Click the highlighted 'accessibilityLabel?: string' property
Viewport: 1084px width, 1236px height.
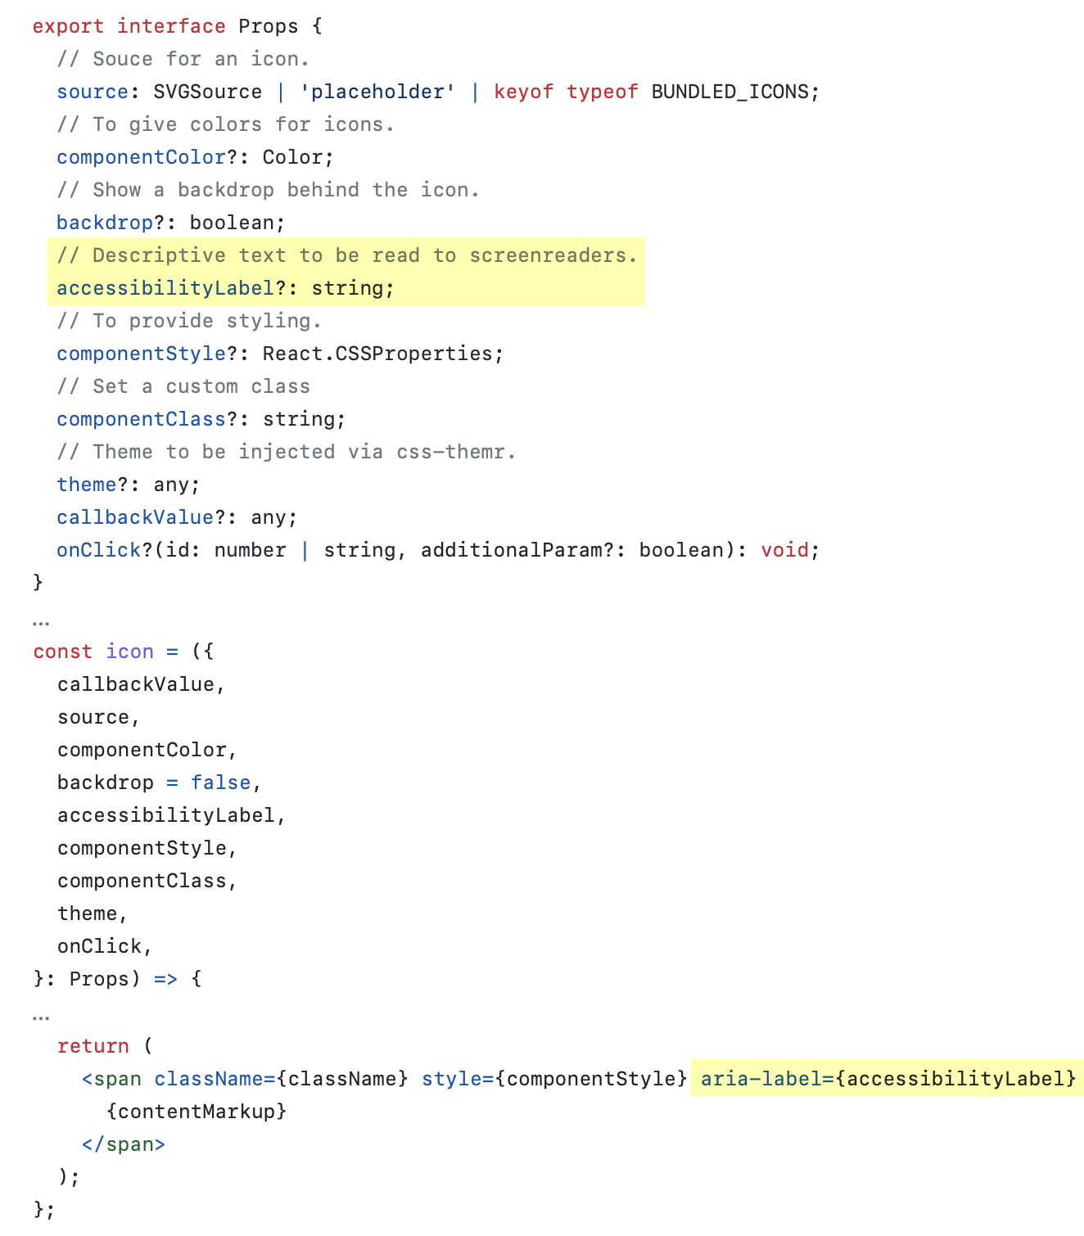pyautogui.click(x=225, y=288)
